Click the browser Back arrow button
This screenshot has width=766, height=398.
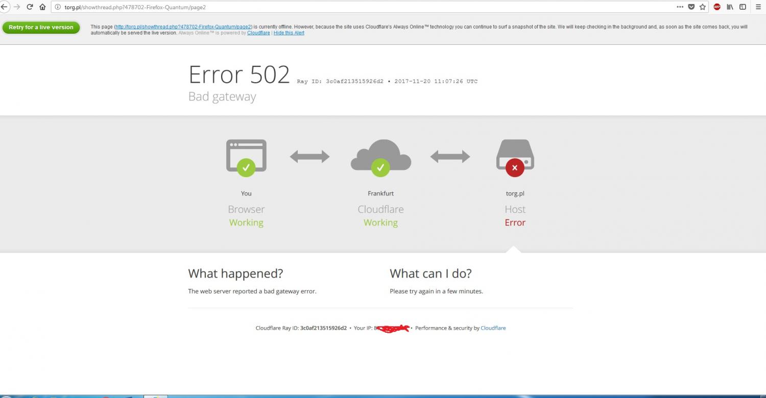click(4, 7)
